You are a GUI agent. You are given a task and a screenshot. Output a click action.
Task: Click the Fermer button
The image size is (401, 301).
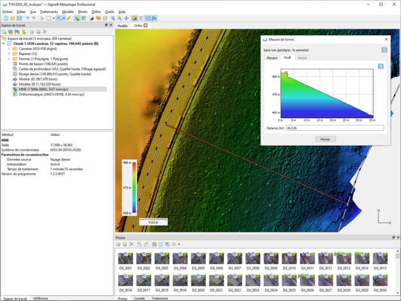[325, 139]
